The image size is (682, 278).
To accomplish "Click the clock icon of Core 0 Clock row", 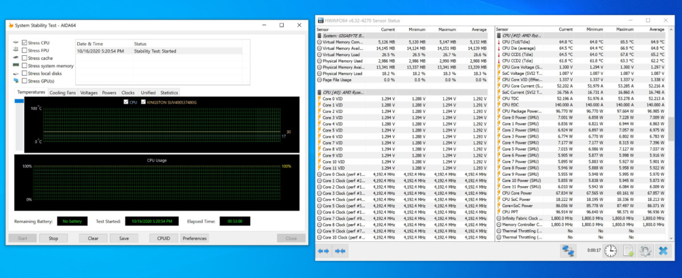I will point(320,174).
